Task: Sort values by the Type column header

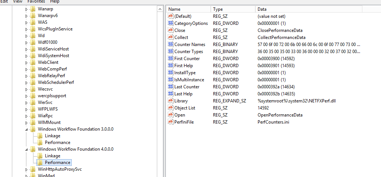Action: point(233,9)
